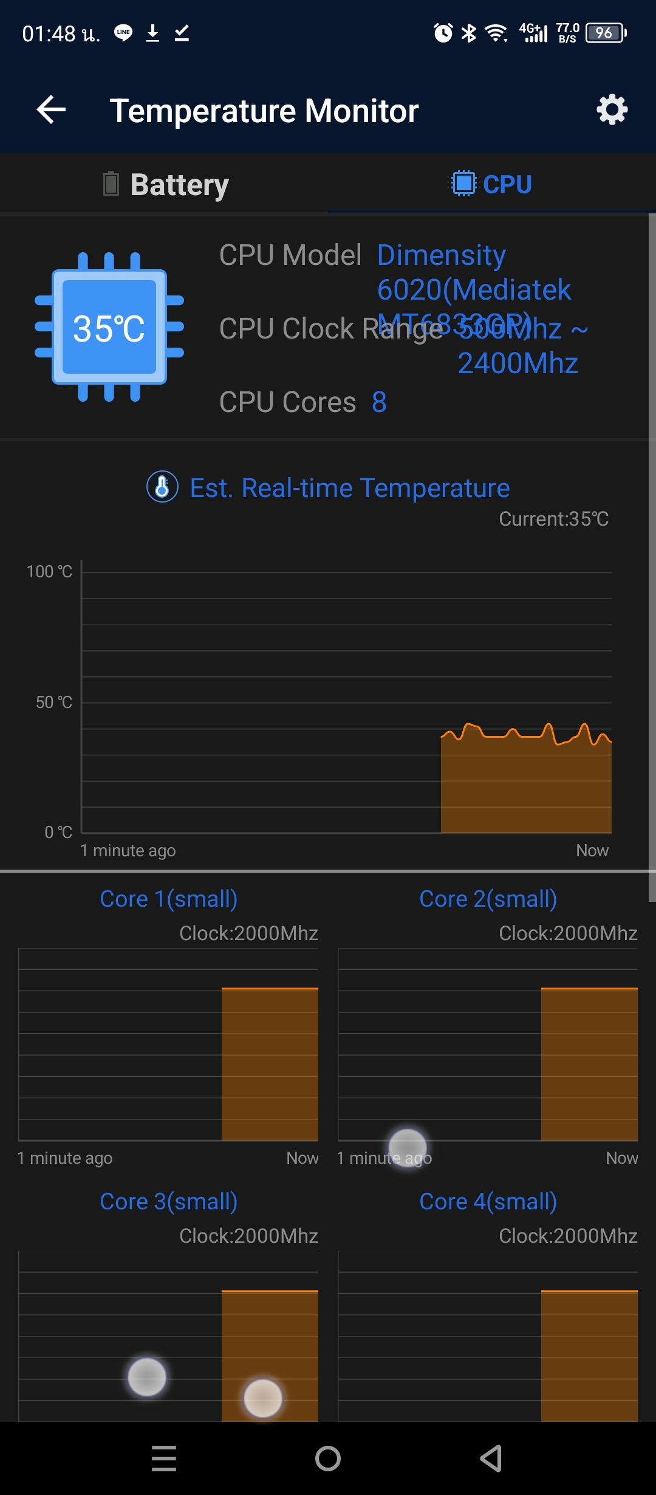Tap the 35°C CPU chip icon
The height and width of the screenshot is (1495, 656).
coord(109,327)
